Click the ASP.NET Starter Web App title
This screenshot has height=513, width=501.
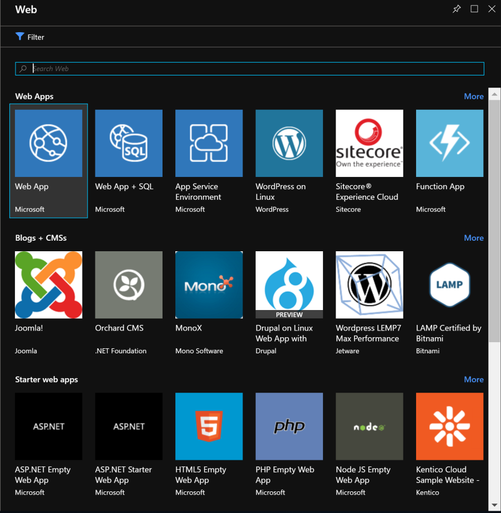click(x=123, y=475)
